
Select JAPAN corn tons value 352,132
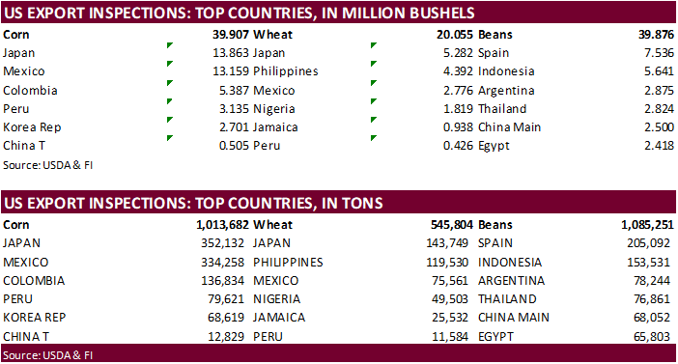223,243
